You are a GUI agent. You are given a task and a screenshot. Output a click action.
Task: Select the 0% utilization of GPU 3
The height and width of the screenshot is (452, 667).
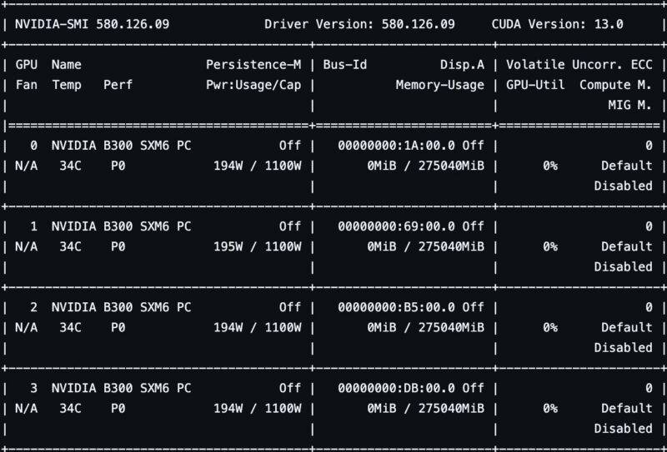pos(550,408)
